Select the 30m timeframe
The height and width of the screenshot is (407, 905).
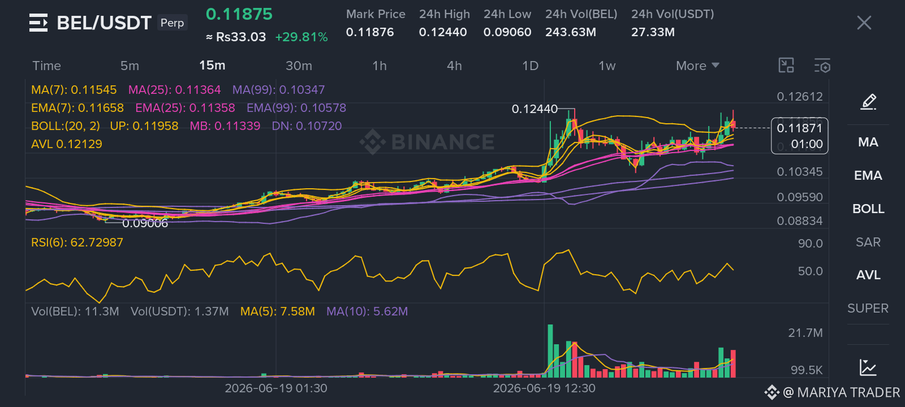[x=299, y=66]
